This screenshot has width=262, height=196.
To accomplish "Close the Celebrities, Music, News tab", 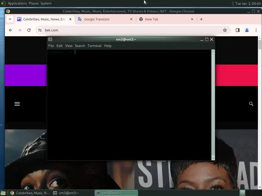I will [70, 19].
